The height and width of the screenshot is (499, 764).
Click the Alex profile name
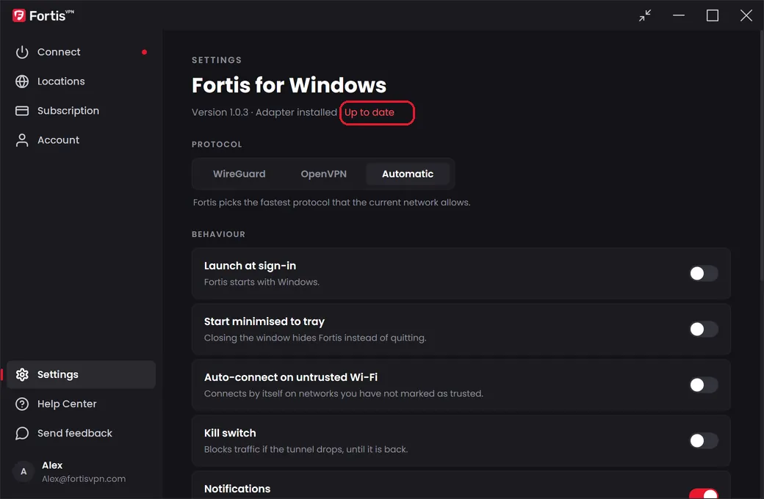52,465
